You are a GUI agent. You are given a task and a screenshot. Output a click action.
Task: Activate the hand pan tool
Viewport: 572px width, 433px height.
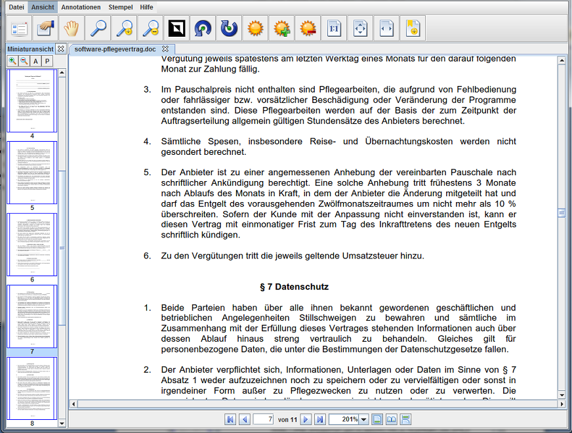click(71, 28)
